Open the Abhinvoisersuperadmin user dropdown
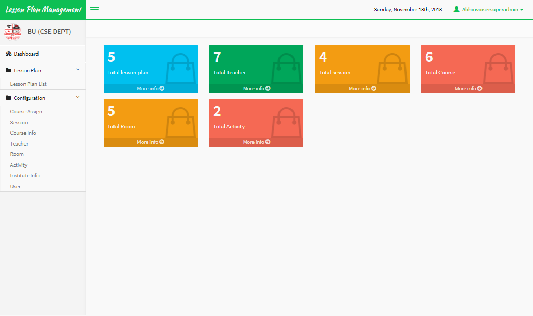The height and width of the screenshot is (316, 533). point(488,10)
